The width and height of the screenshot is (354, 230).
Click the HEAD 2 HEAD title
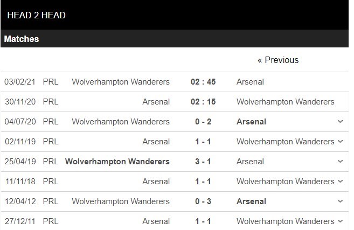37,15
